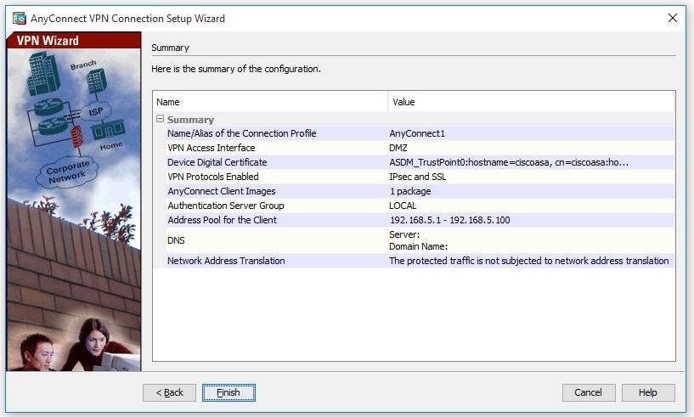Click the Finish button
The width and height of the screenshot is (694, 417).
pyautogui.click(x=229, y=392)
